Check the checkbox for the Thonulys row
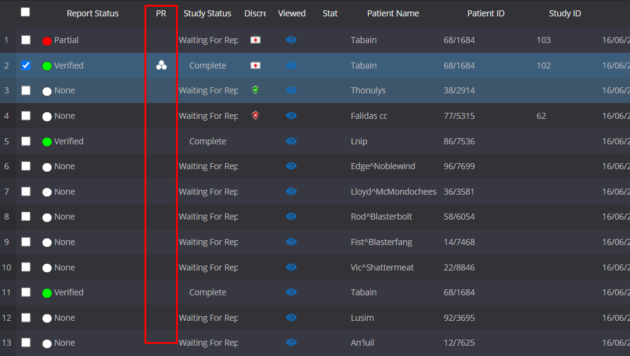630x356 pixels. coord(25,90)
